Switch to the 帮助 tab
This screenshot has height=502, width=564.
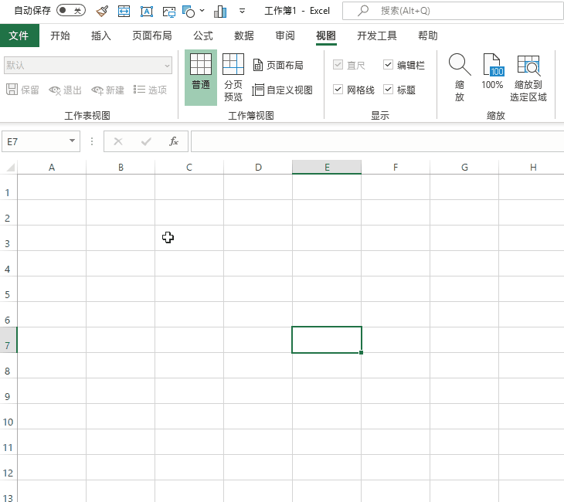click(x=428, y=36)
